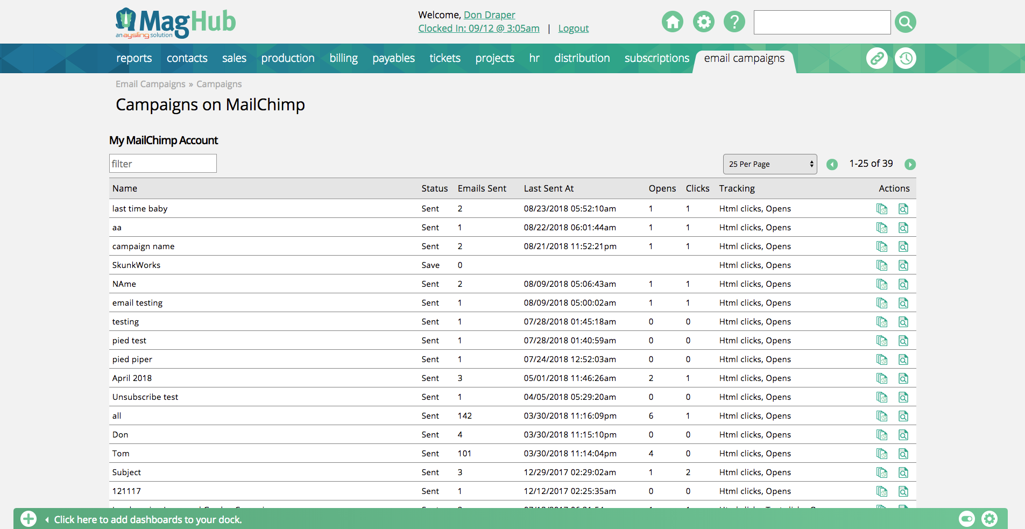Focus the header search box
The height and width of the screenshot is (529, 1025).
pos(822,22)
